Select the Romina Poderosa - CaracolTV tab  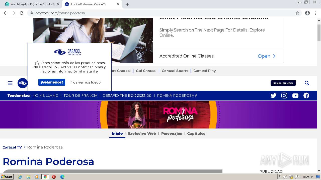coord(92,4)
